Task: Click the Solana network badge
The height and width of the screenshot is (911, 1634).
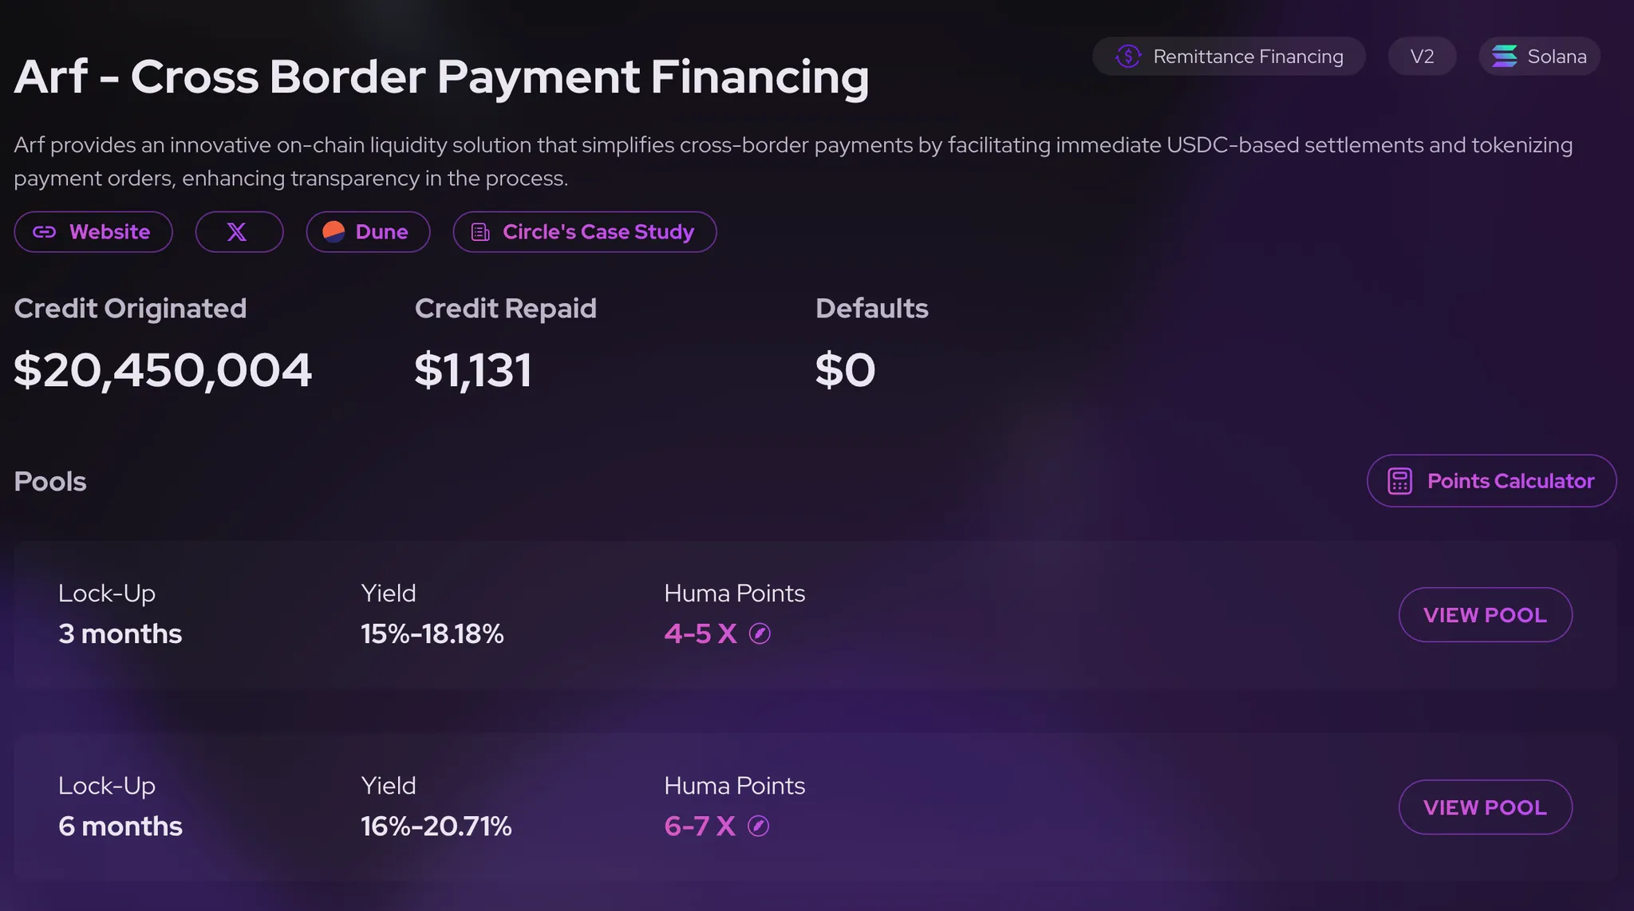Action: pos(1538,56)
